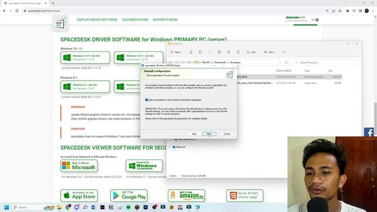Click the Delete trash icon in File Explorer
The width and height of the screenshot is (377, 212).
pyautogui.click(x=238, y=52)
